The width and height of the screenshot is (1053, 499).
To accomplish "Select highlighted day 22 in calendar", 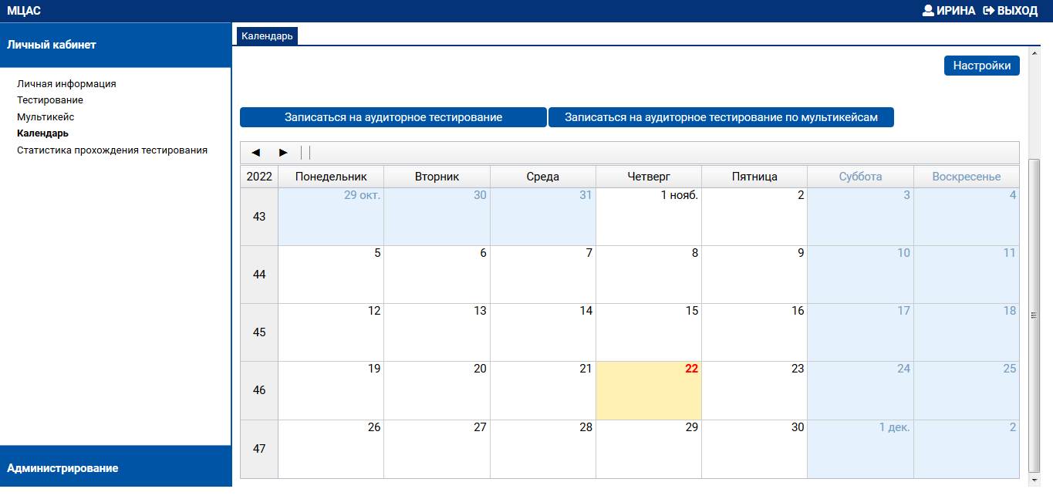I will coord(649,390).
